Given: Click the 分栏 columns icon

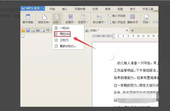Looking at the screenshot, I should click(57, 17).
